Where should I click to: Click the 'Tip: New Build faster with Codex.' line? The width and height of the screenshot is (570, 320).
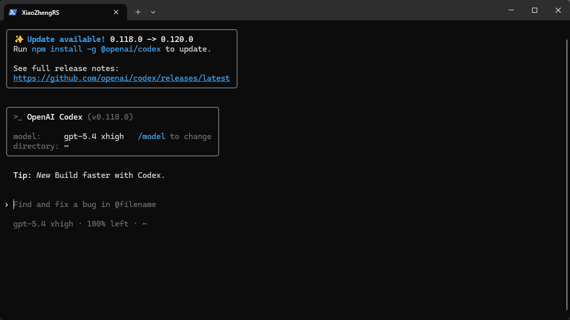pyautogui.click(x=89, y=175)
